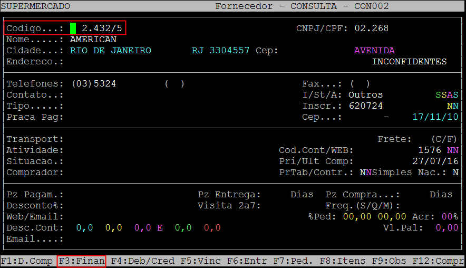The width and height of the screenshot is (466, 268).
Task: Choose the F5:Vinc function
Action: 201,261
